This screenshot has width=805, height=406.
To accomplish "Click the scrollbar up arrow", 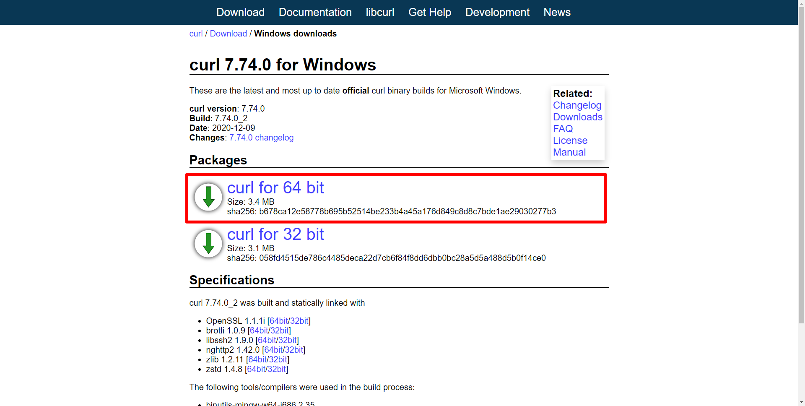I will click(801, 3).
